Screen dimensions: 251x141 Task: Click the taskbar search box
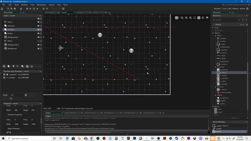point(29,138)
